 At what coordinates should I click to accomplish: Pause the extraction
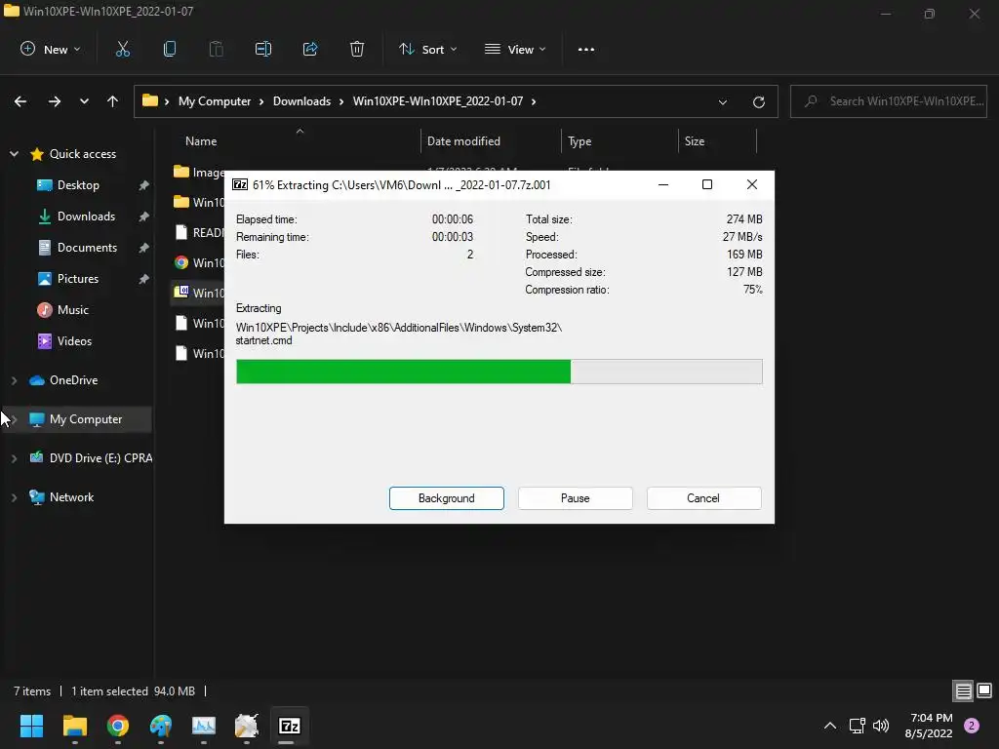576,498
